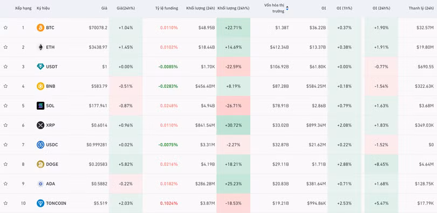This screenshot has height=213, width=437.
Task: Click the DOGE Dogecoin icon
Action: coord(40,164)
